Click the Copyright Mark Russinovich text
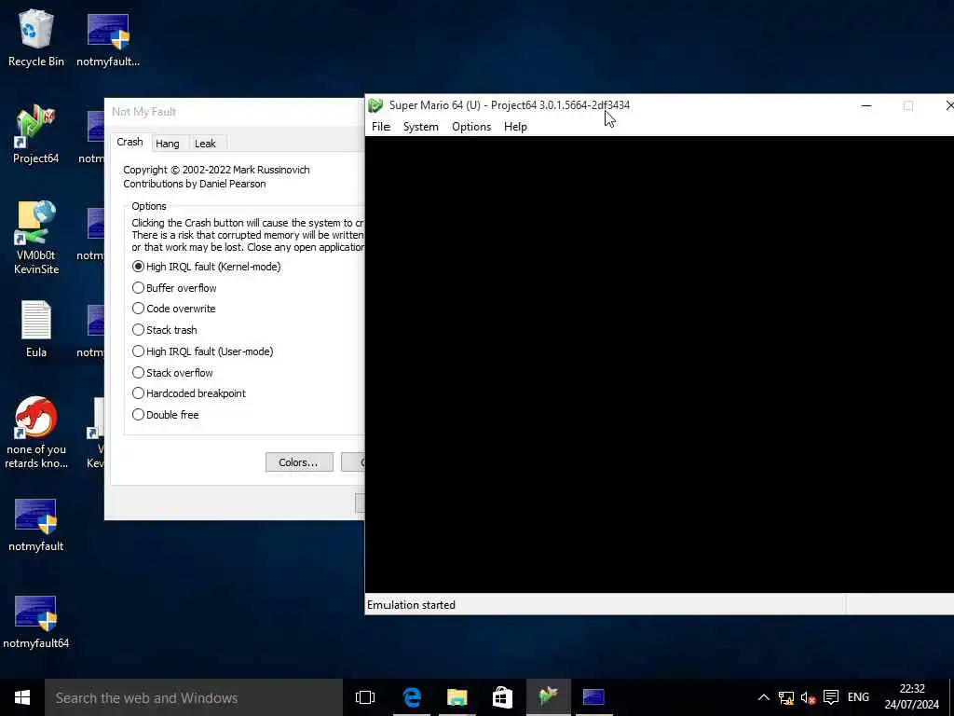The width and height of the screenshot is (954, 716). tap(216, 170)
